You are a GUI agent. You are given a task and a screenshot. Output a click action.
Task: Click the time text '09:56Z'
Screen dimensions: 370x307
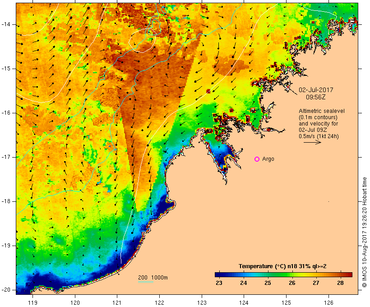tap(316, 97)
